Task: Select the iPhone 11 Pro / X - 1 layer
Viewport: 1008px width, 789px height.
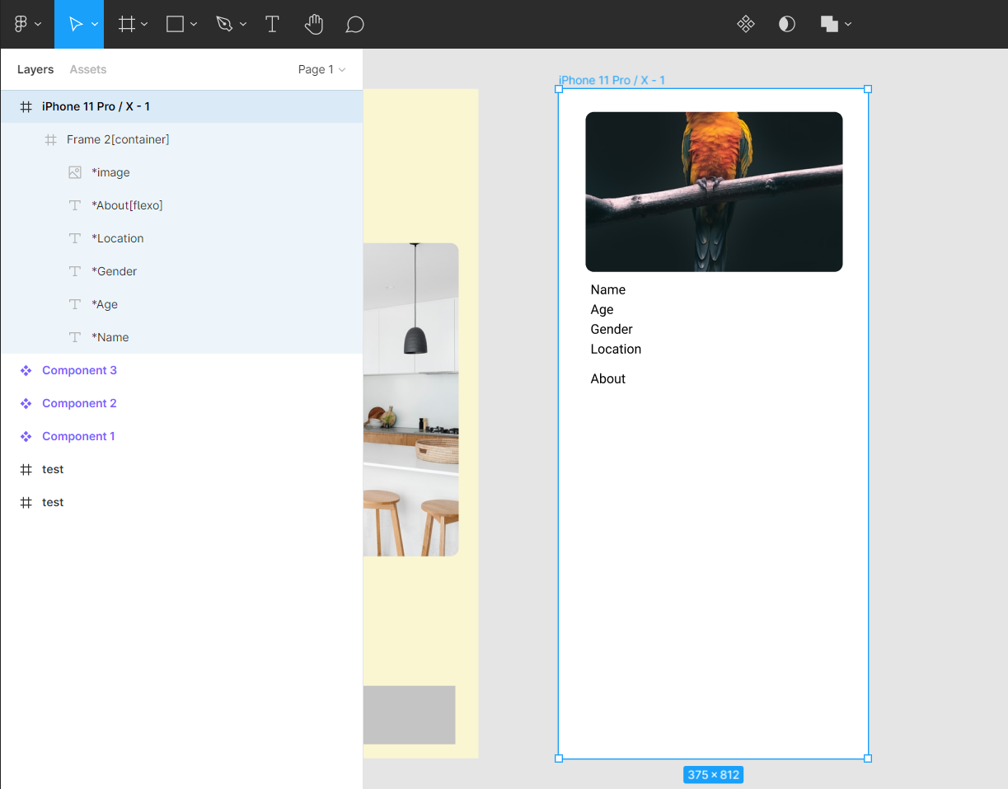Action: click(x=181, y=106)
